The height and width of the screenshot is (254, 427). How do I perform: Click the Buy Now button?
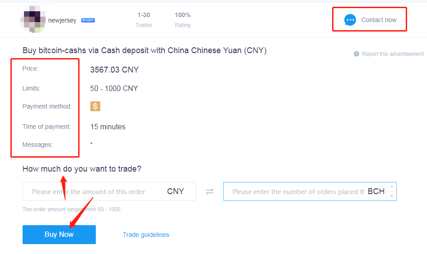click(x=59, y=235)
